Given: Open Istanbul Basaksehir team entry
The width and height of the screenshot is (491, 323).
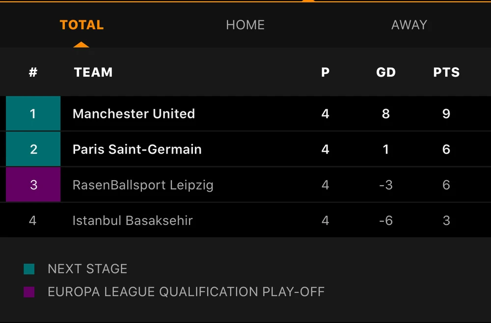Looking at the screenshot, I should point(133,220).
